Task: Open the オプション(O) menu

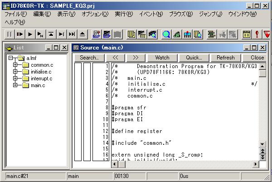Action: 95,14
